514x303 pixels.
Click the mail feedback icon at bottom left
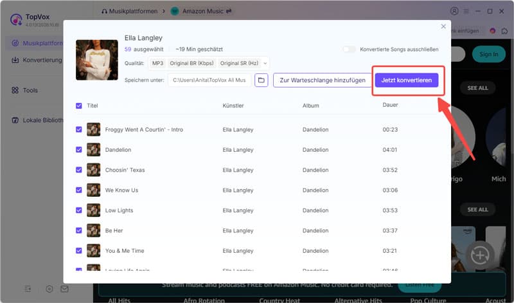[65, 289]
